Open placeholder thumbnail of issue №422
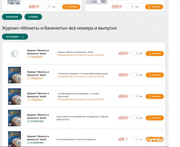The height and width of the screenshot is (147, 180). click(15, 54)
